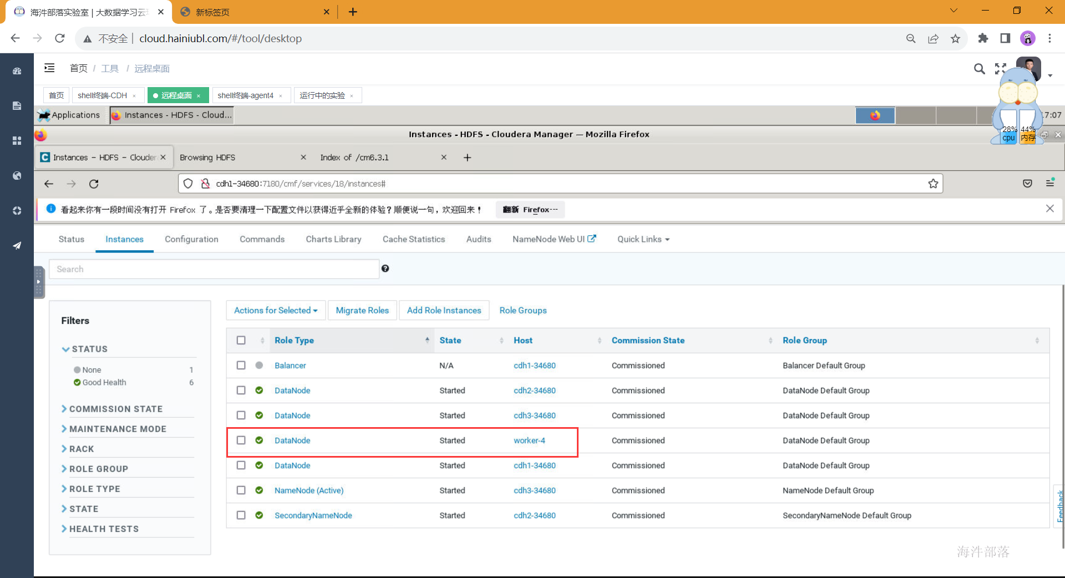Expand the RACK filter
1065x578 pixels.
78,449
